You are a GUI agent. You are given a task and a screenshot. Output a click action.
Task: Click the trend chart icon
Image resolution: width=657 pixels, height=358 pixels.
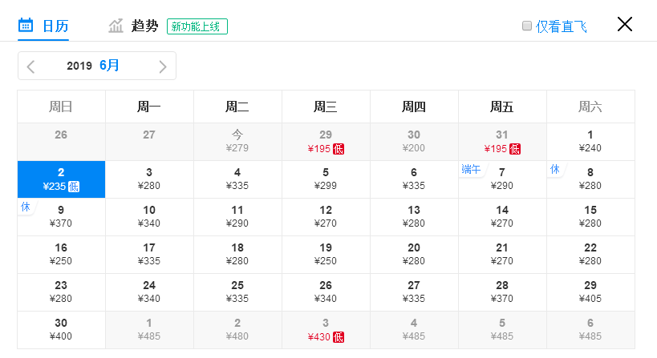(116, 26)
